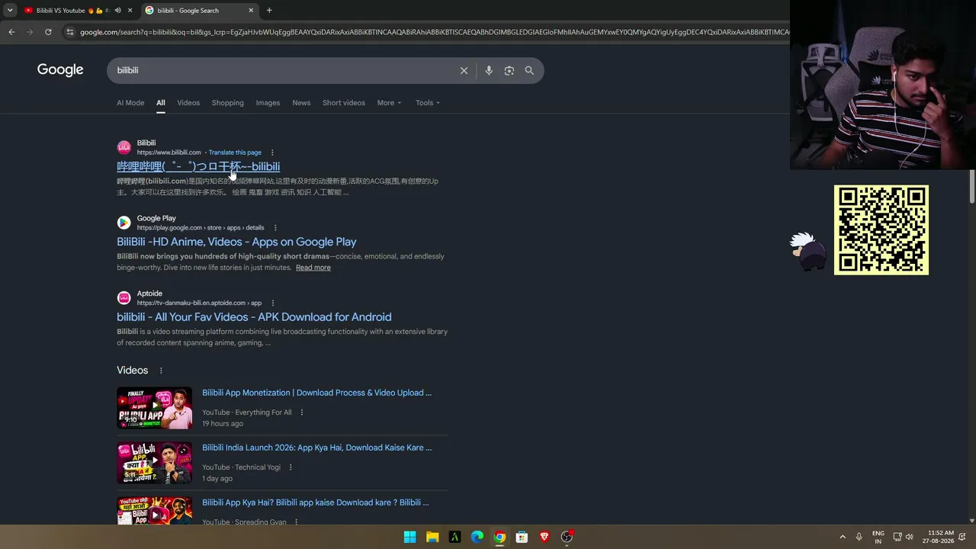Viewport: 976px width, 549px height.
Task: Open Bilibili India Launch 2026 video title
Action: click(x=316, y=448)
